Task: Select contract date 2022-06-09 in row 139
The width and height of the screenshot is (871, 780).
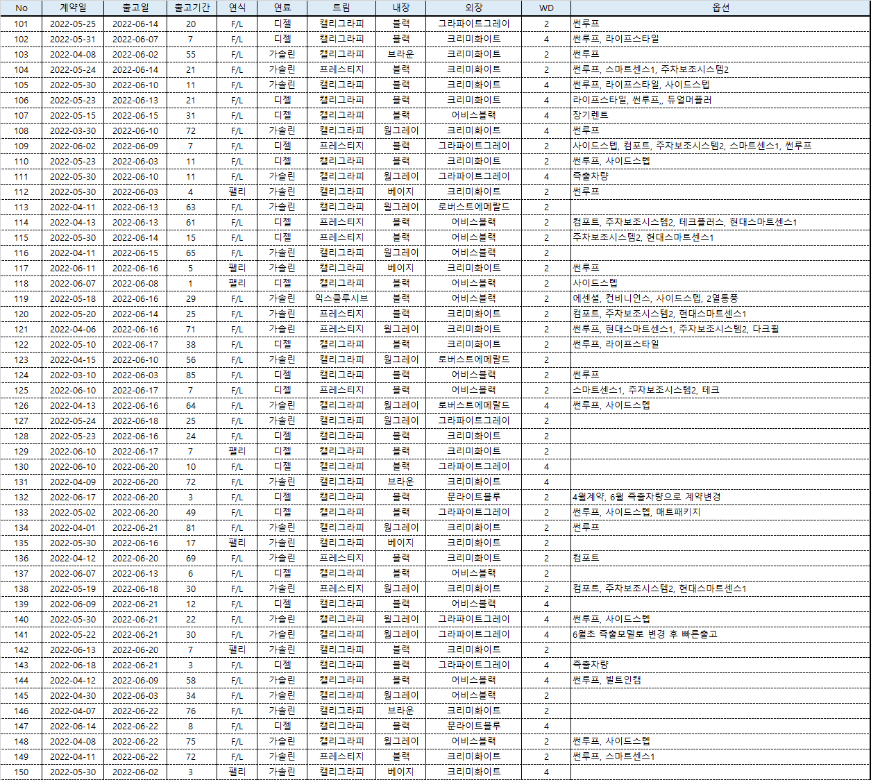Action: point(73,604)
